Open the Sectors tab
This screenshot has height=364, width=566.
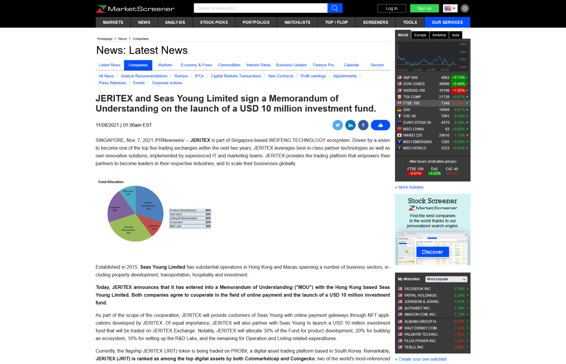[x=377, y=65]
